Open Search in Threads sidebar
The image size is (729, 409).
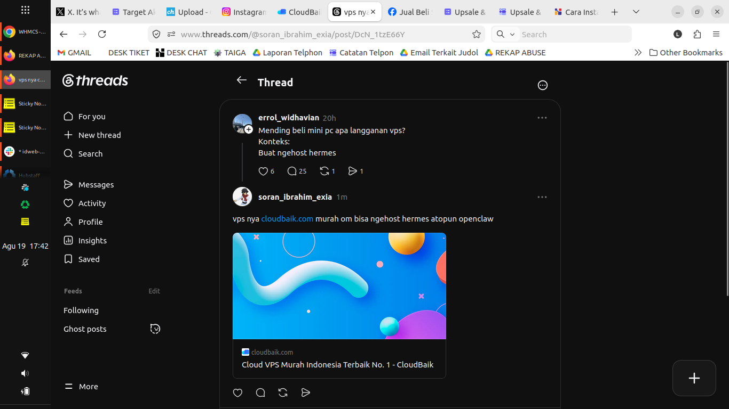pos(83,154)
